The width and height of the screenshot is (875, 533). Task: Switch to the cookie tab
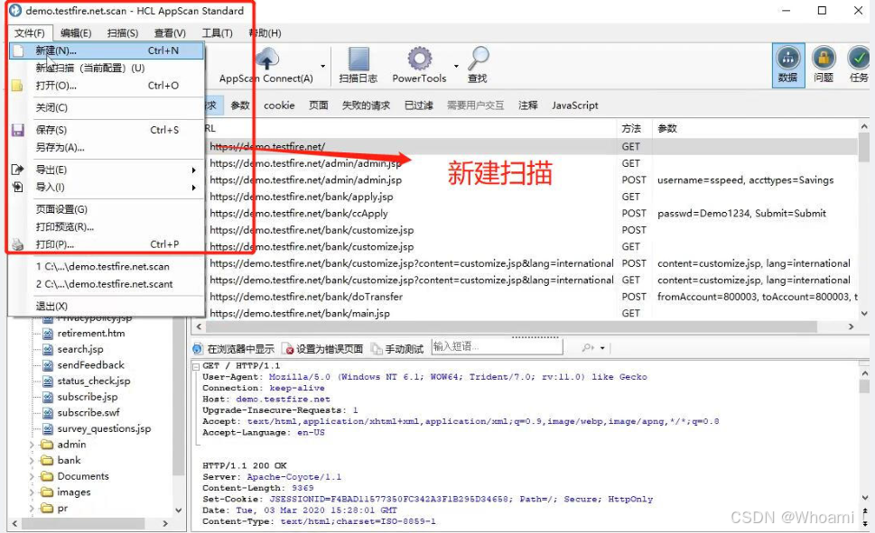pos(279,106)
